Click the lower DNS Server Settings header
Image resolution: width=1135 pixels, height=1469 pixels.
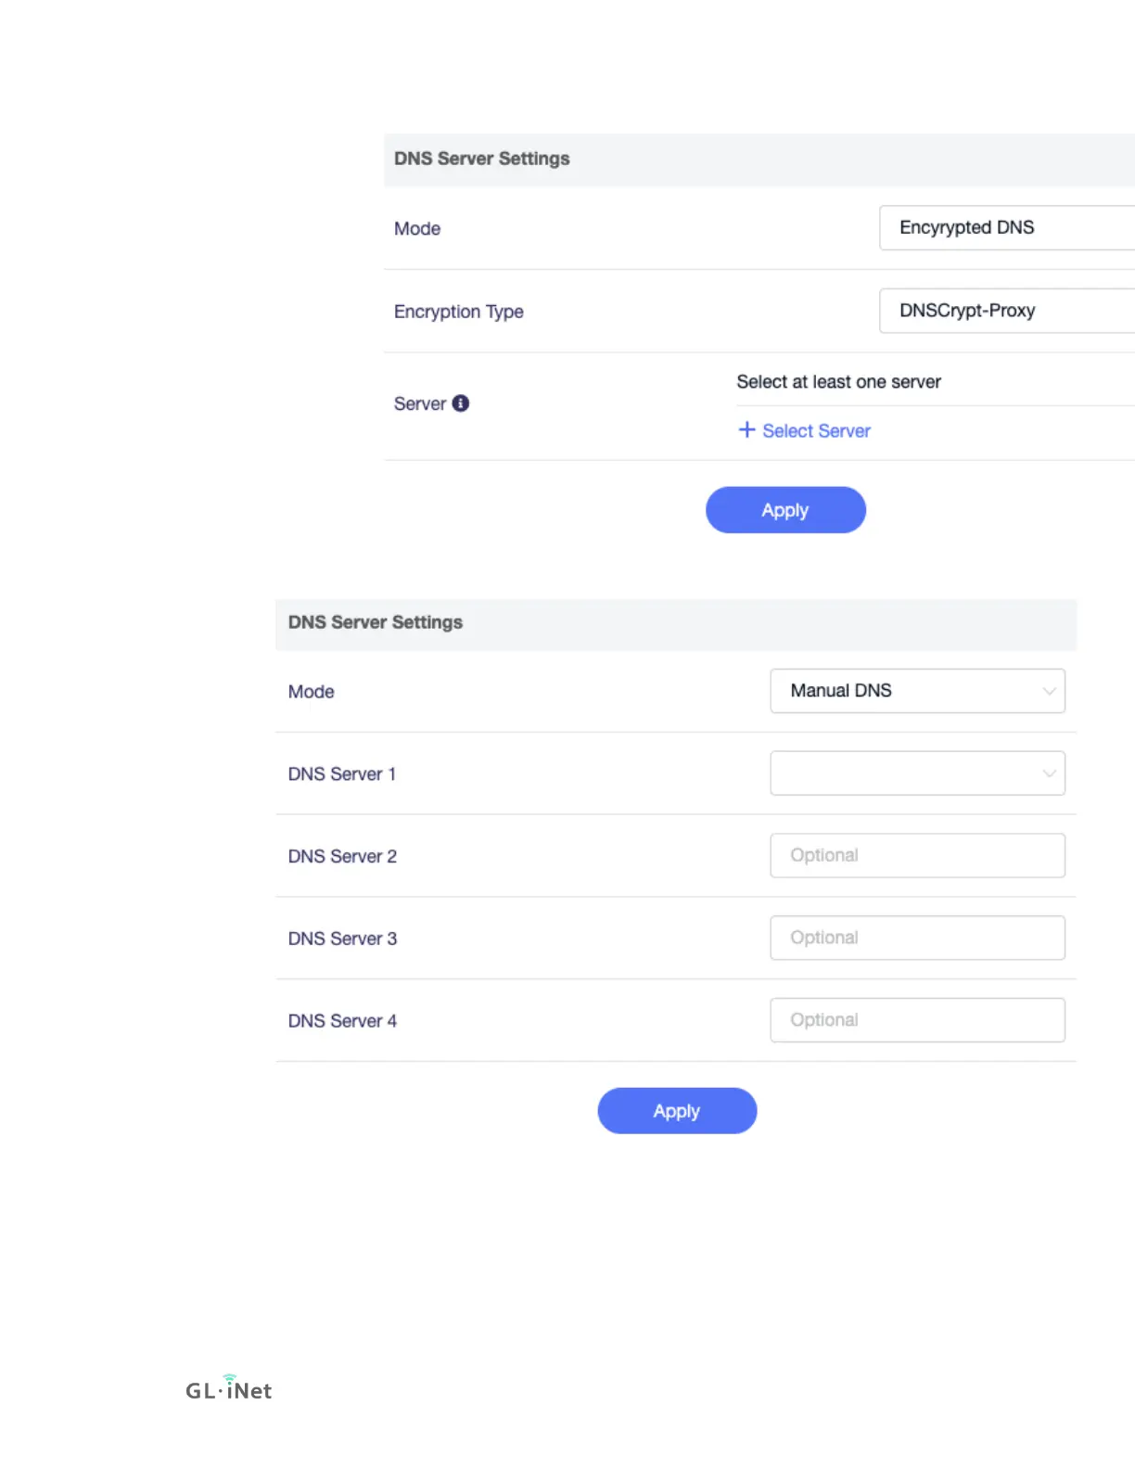click(x=676, y=623)
